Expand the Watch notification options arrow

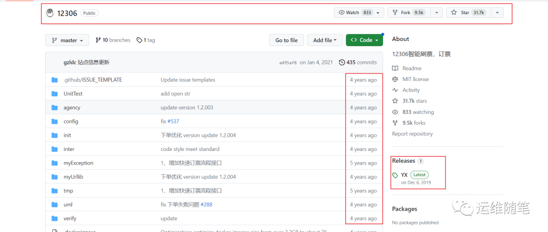[x=378, y=13]
